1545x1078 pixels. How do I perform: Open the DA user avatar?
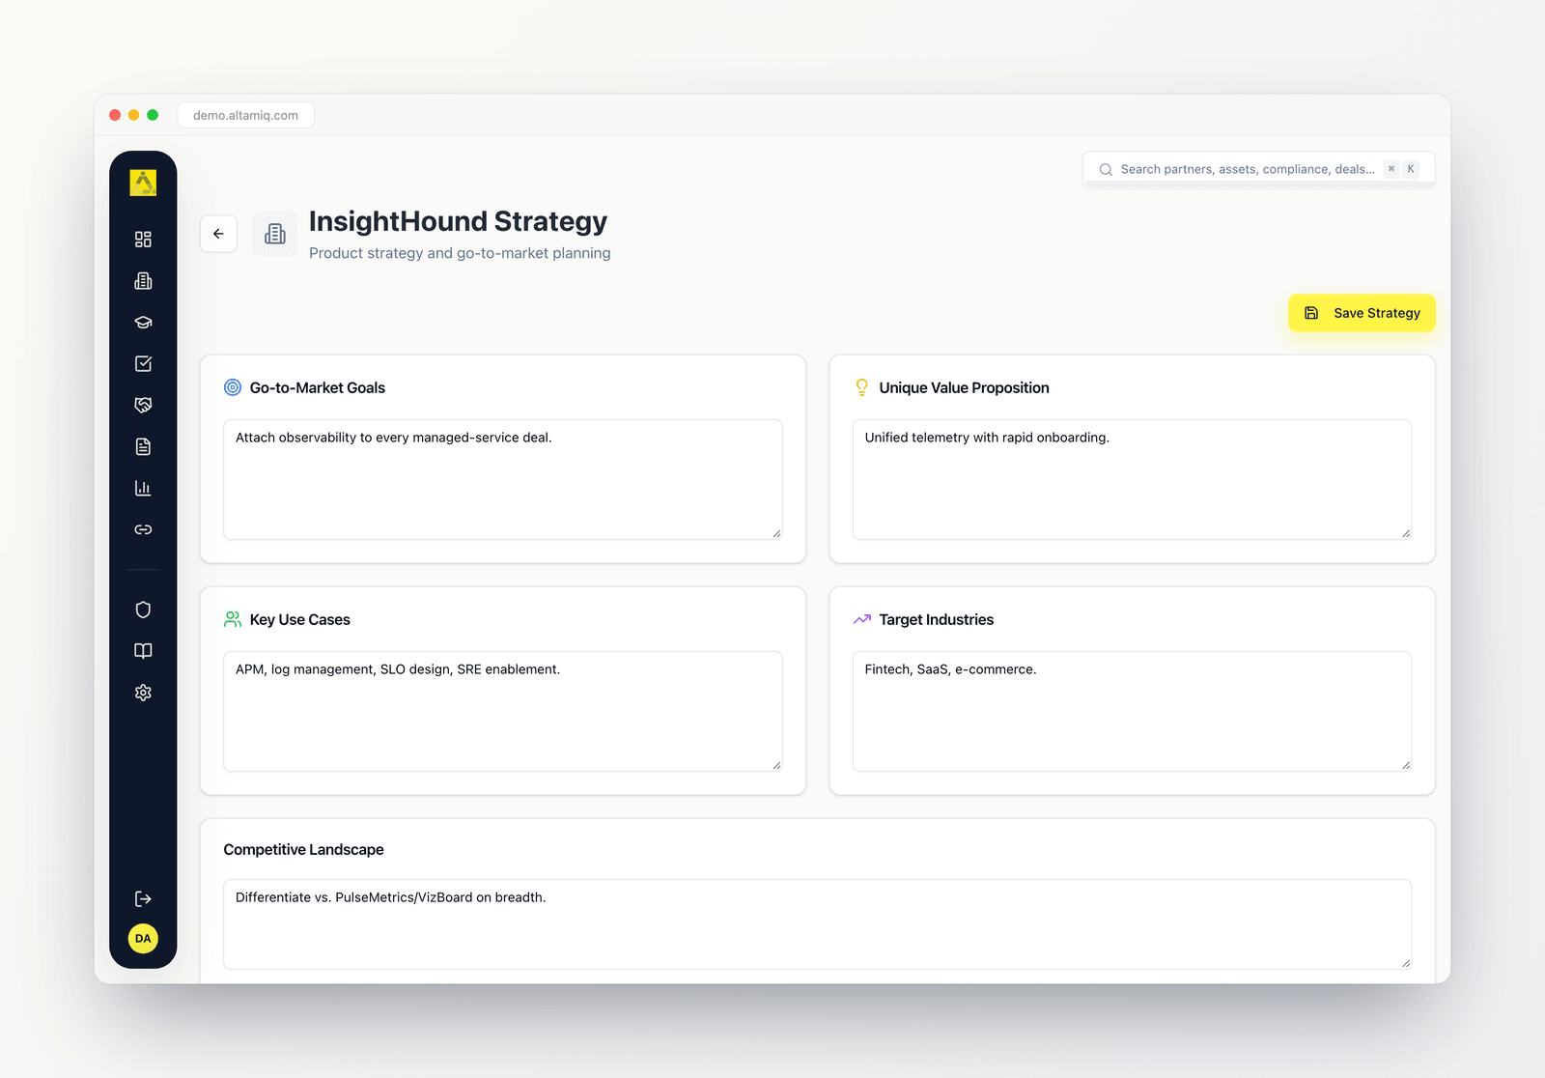tap(143, 939)
